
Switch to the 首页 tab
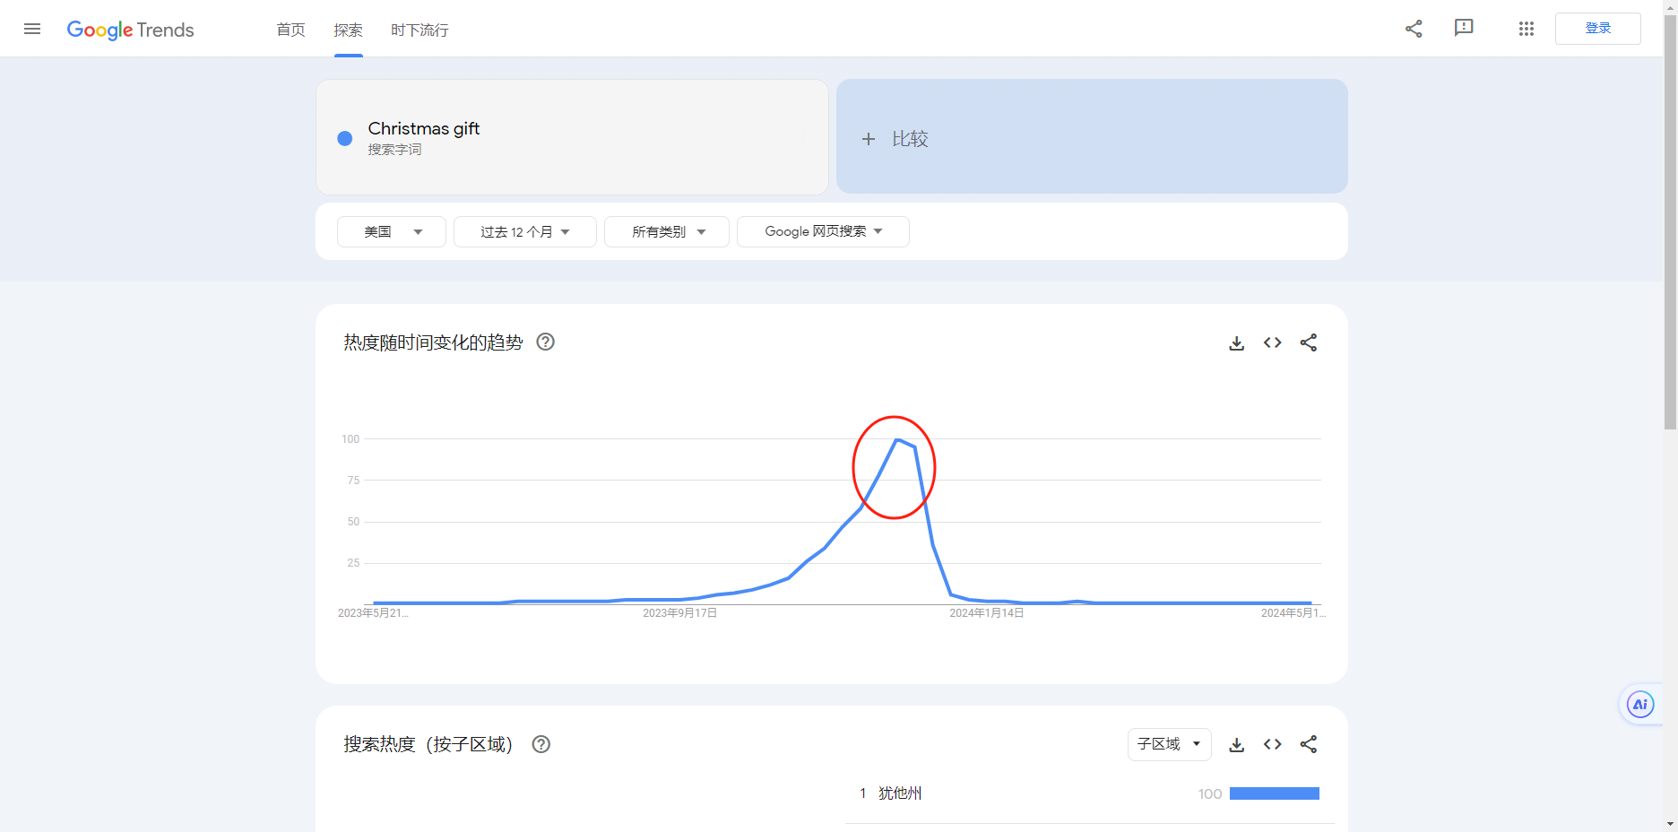click(x=290, y=30)
